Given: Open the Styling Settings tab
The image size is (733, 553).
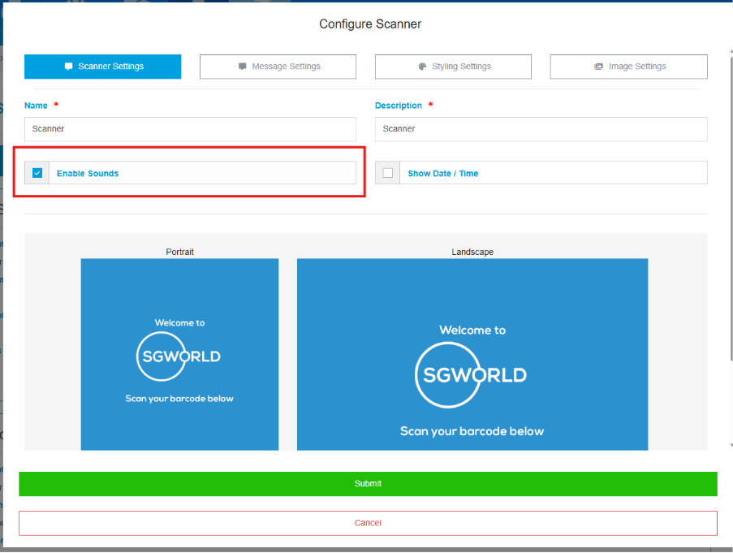Looking at the screenshot, I should click(453, 67).
